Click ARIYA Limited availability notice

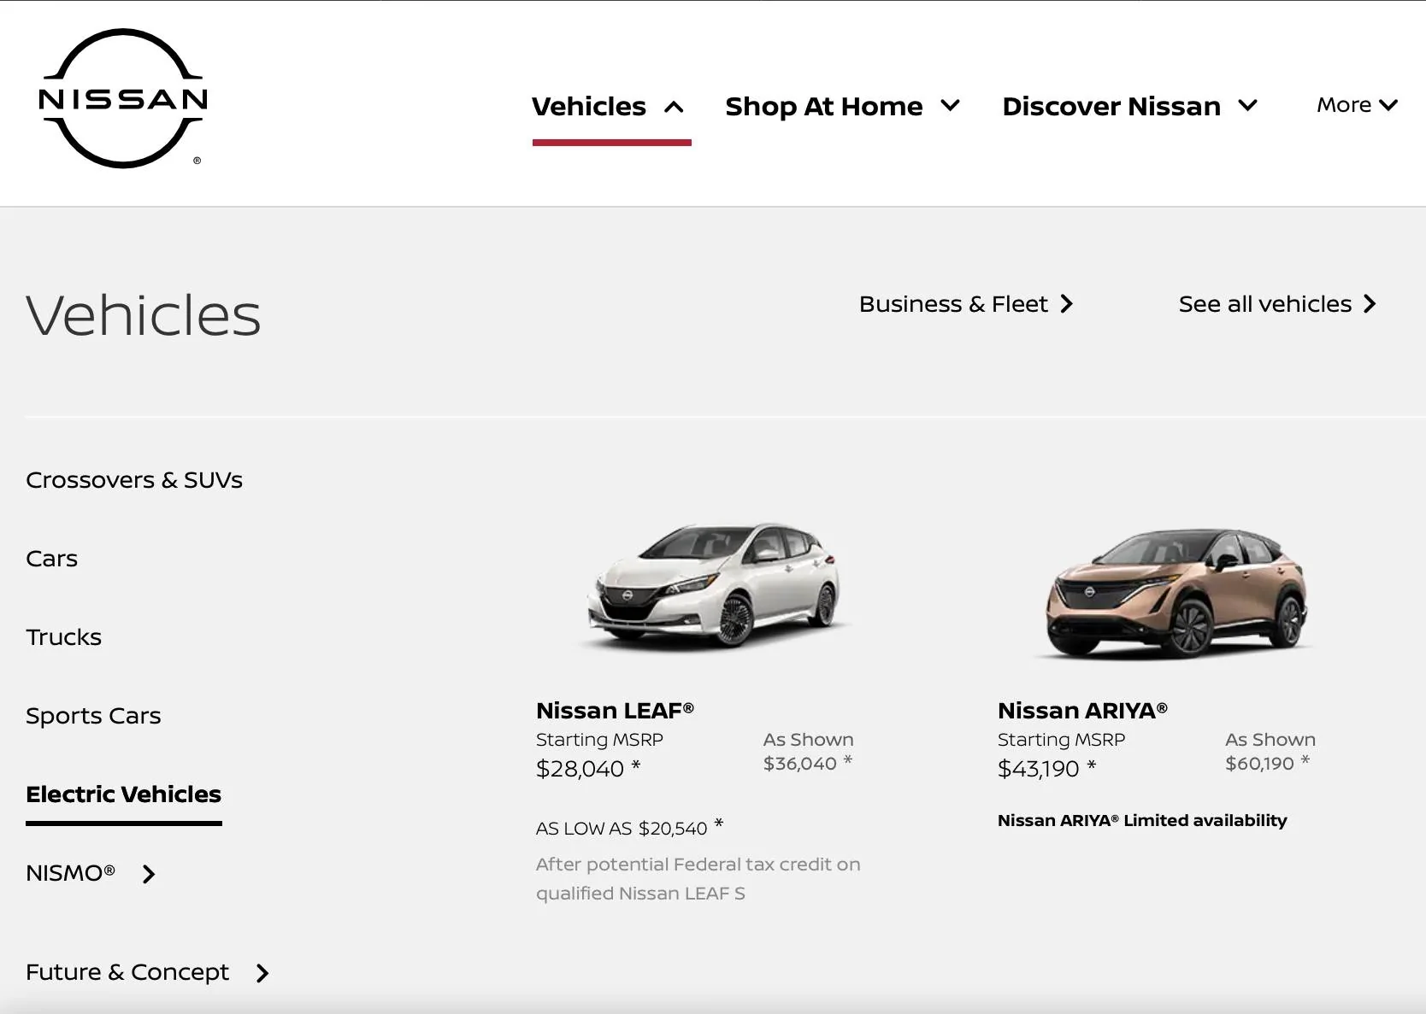[x=1142, y=821]
